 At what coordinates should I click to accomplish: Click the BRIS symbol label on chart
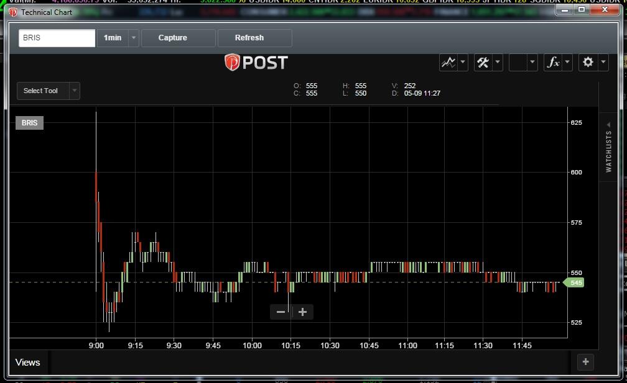[30, 123]
